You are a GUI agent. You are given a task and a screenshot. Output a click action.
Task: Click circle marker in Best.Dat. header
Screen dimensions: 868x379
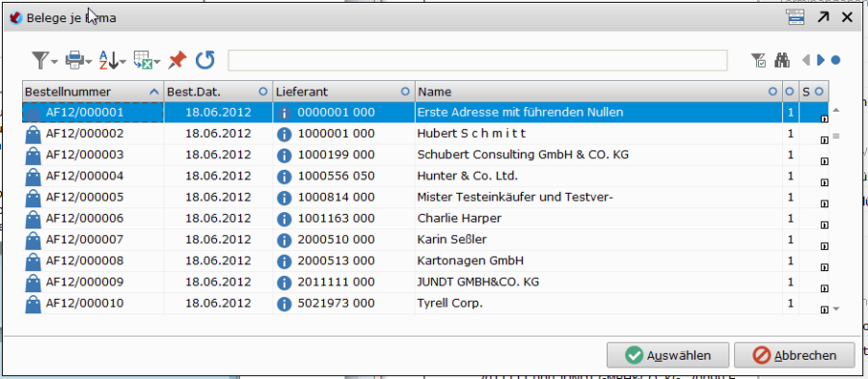point(263,92)
